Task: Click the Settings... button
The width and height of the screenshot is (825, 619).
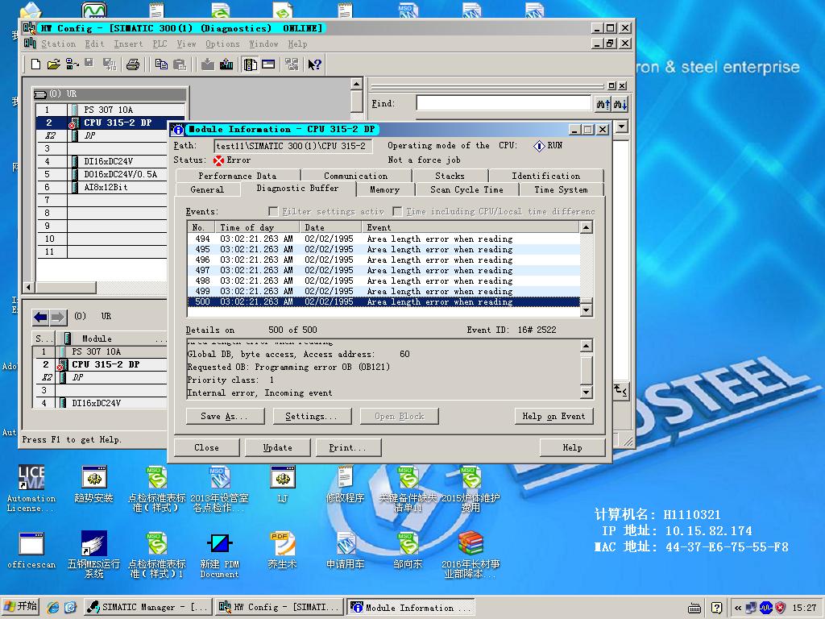Action: coord(312,417)
